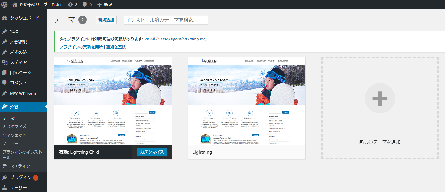Click the プラグインの更新を開始 link

[x=81, y=47]
